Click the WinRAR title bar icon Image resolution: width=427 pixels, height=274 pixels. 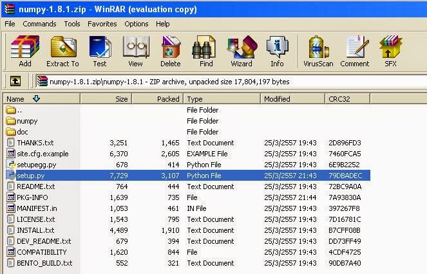click(x=9, y=9)
